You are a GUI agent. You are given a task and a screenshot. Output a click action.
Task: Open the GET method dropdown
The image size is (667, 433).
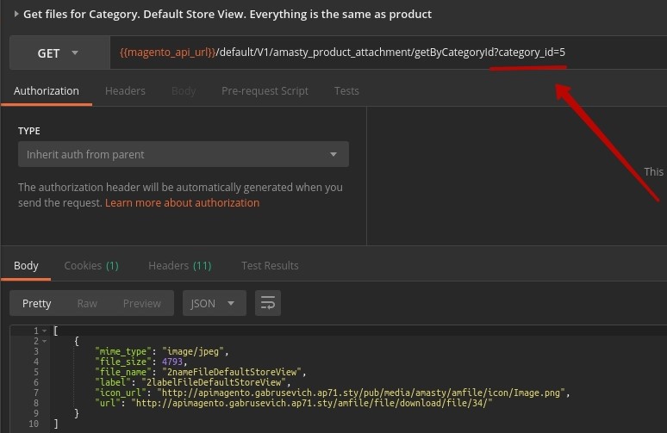(58, 53)
